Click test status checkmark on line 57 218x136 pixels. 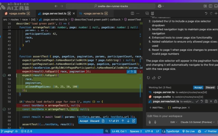4,109
